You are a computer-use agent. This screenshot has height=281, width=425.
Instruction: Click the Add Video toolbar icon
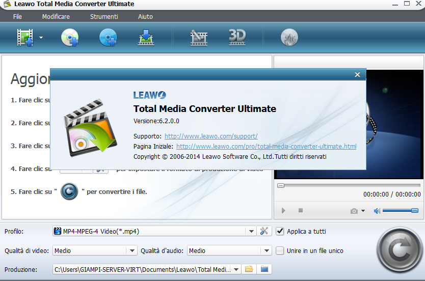tap(25, 37)
